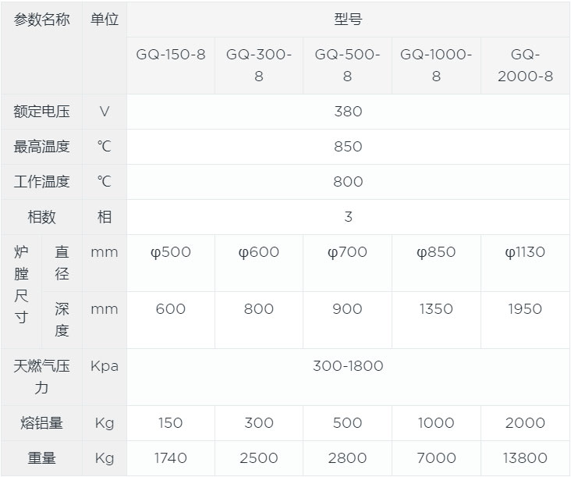Click the 型号 header cell

coord(348,20)
